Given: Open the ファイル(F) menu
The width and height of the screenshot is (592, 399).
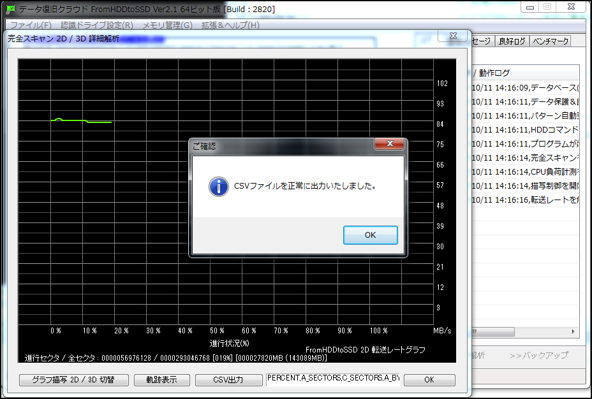Looking at the screenshot, I should pos(31,25).
